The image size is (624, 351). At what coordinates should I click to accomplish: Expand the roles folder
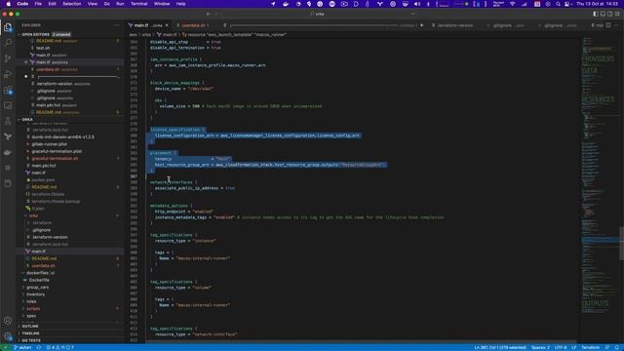(31, 301)
